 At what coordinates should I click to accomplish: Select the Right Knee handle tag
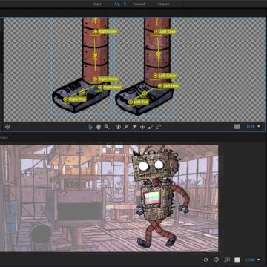click(108, 31)
